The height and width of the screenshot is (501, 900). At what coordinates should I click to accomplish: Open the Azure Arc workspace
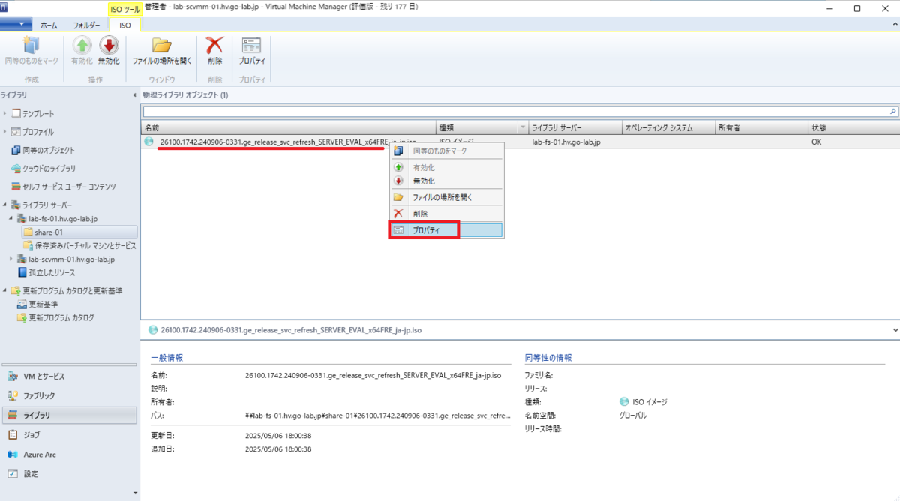[x=70, y=454]
